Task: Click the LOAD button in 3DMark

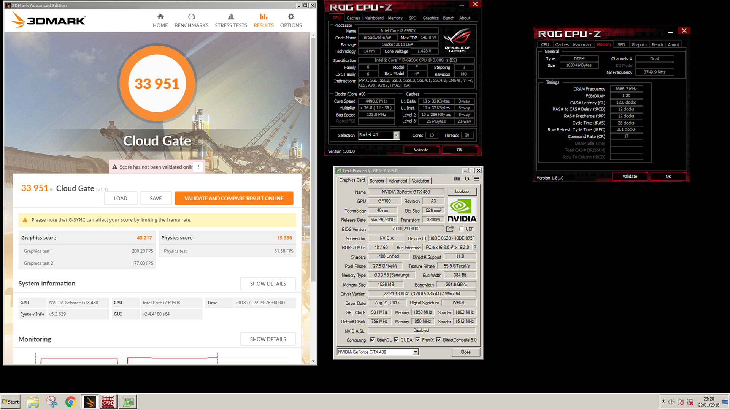Action: coord(121,198)
